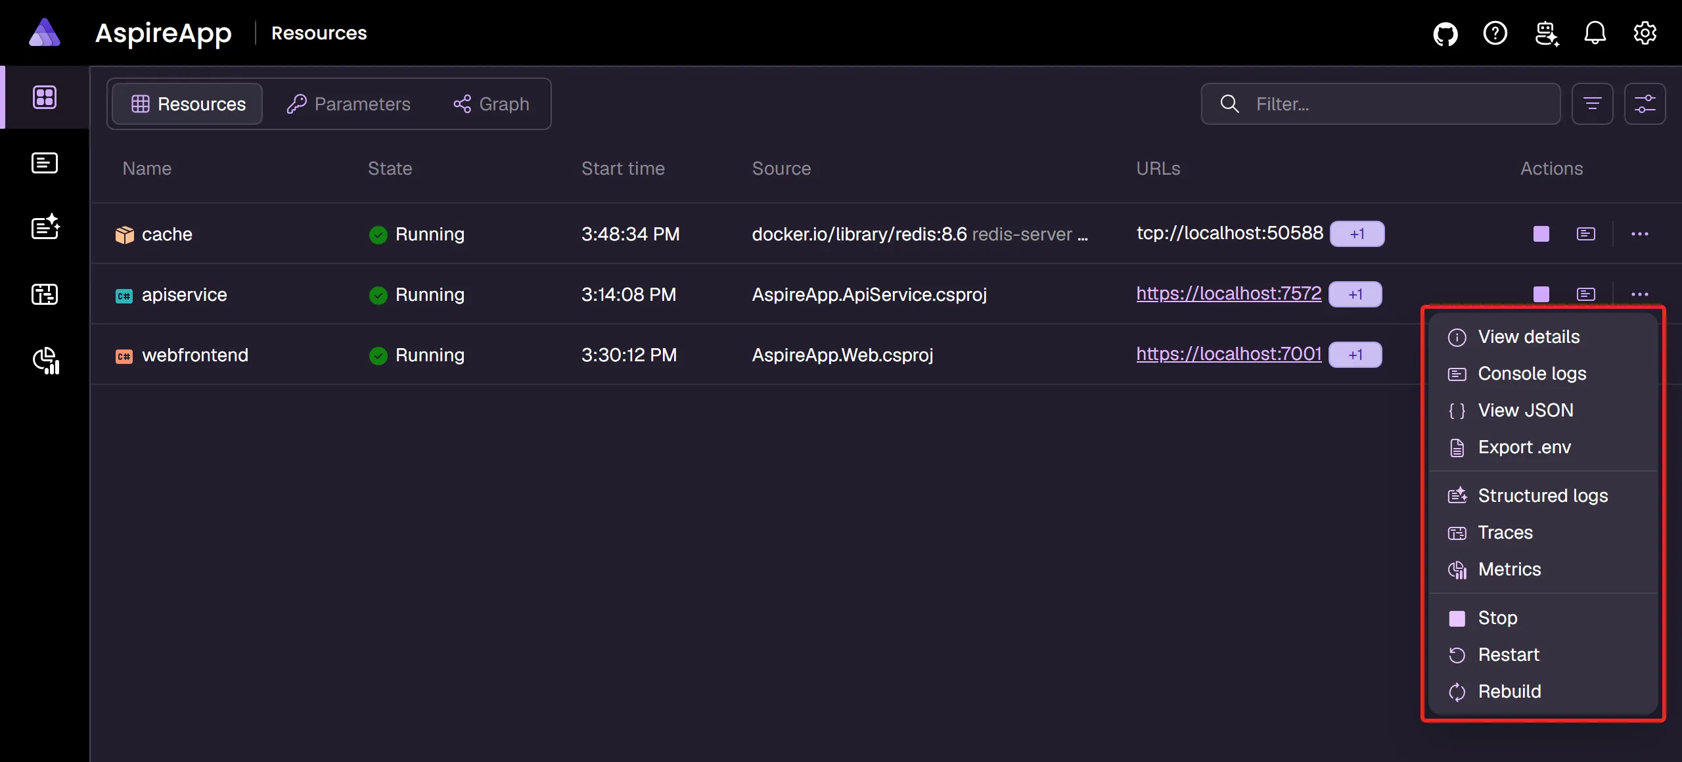Open settings gear icon
Image resolution: width=1682 pixels, height=762 pixels.
click(x=1645, y=33)
